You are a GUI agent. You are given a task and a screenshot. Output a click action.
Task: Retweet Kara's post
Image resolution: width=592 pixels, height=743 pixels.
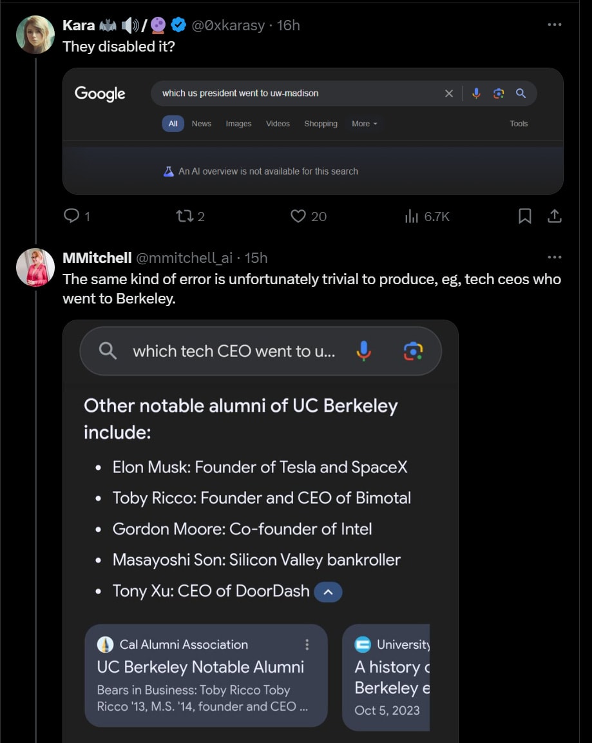point(184,216)
